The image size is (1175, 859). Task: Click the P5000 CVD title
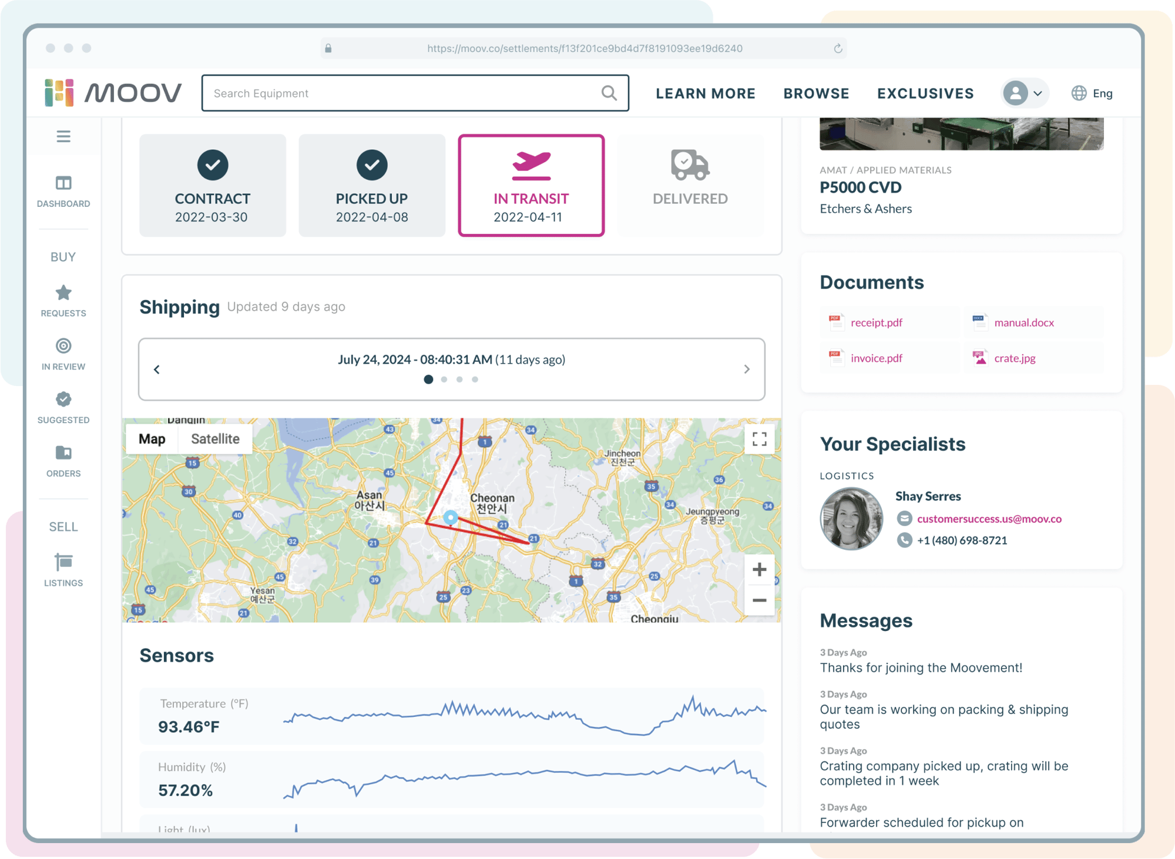(x=860, y=187)
